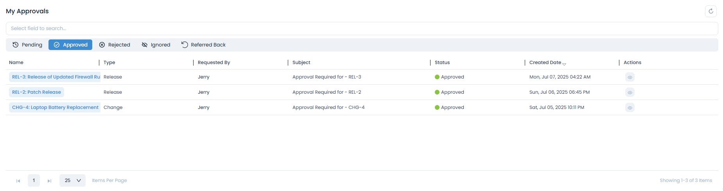Click the refresh icon at top right
This screenshot has height=191, width=723.
tap(710, 11)
